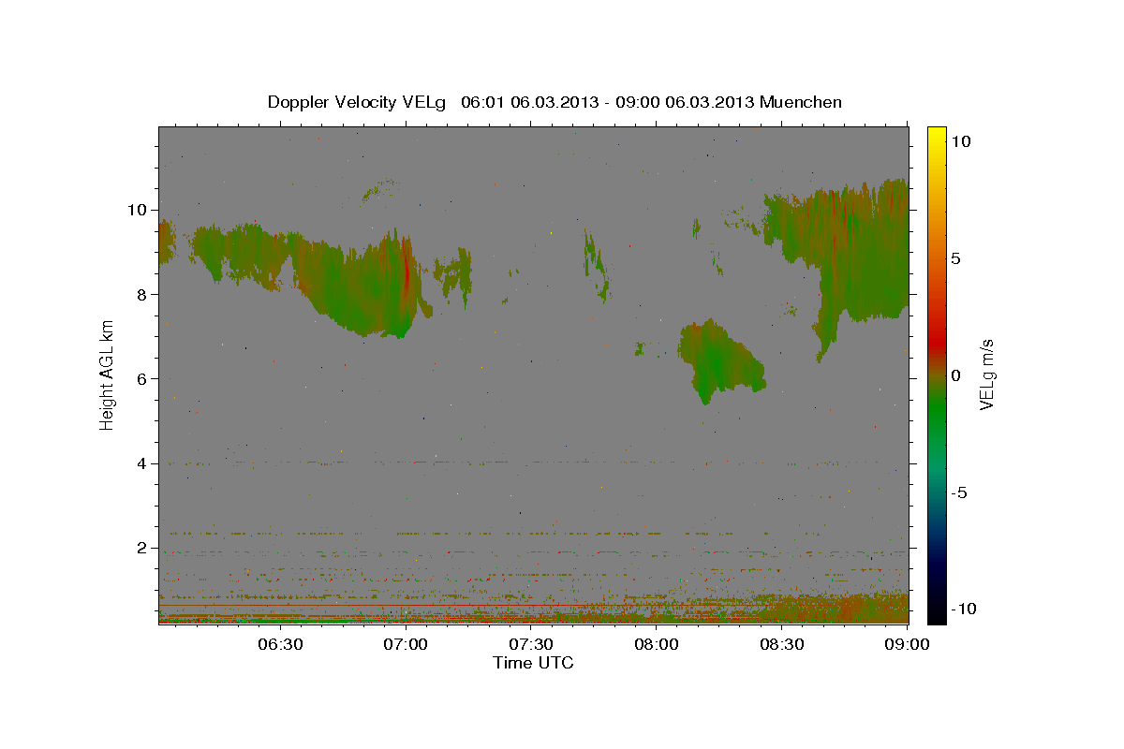Screen dimensions: 1124x749
Task: Click the colorbar value 10 label
Action: tap(961, 141)
